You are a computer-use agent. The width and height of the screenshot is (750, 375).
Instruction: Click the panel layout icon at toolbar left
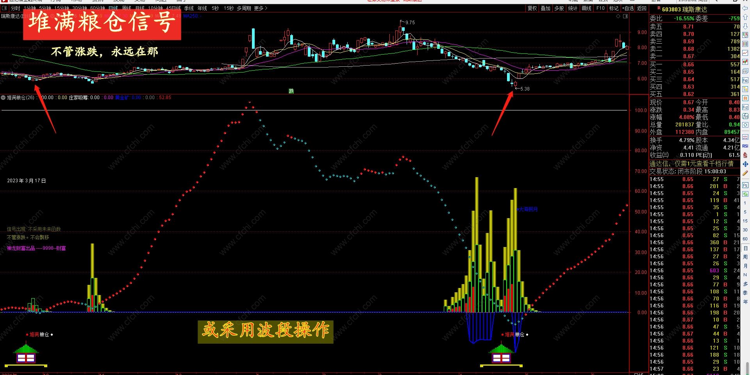point(5,8)
